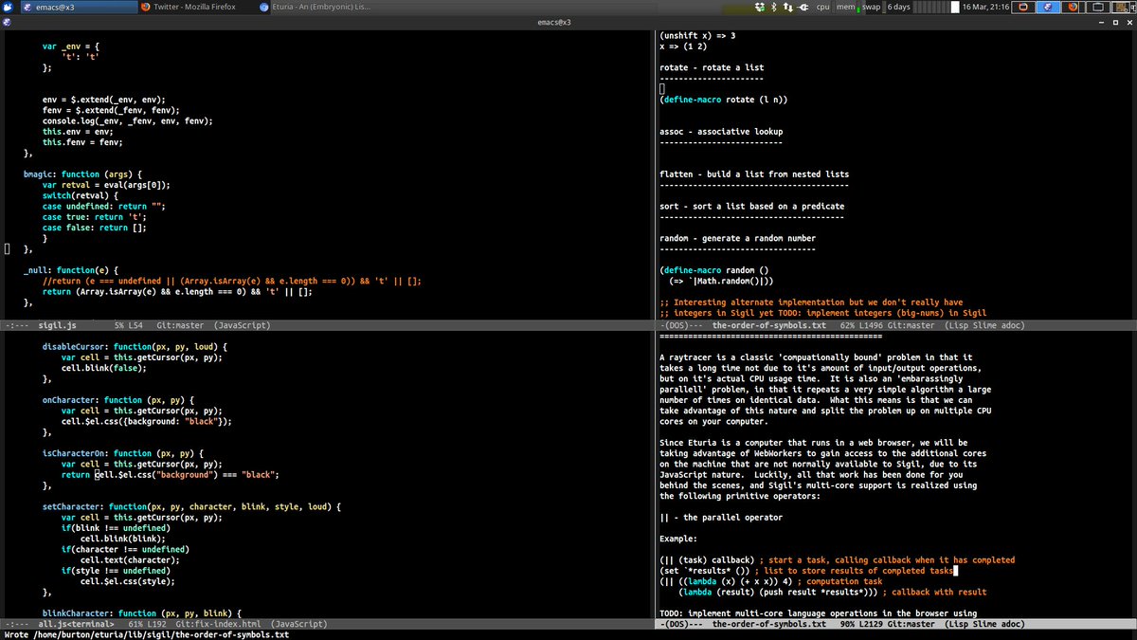Viewport: 1137px width, 640px height.
Task: Click the brown thumbnail icon at the panel's far right
Action: point(1122,7)
